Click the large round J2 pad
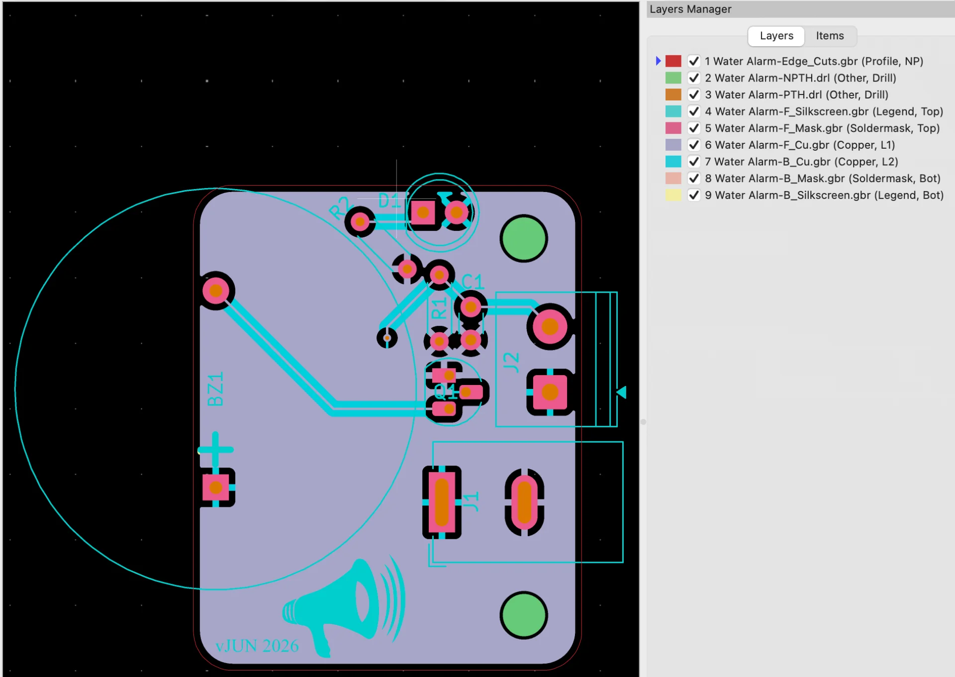Image resolution: width=955 pixels, height=677 pixels. point(550,327)
